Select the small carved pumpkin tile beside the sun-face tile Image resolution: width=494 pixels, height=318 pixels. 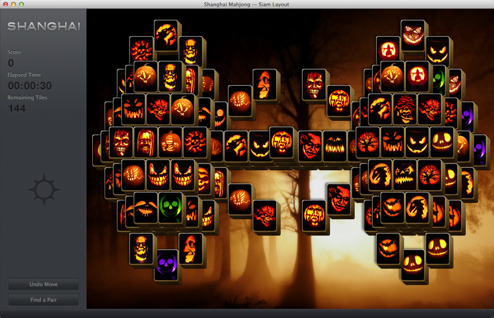pos(171,142)
